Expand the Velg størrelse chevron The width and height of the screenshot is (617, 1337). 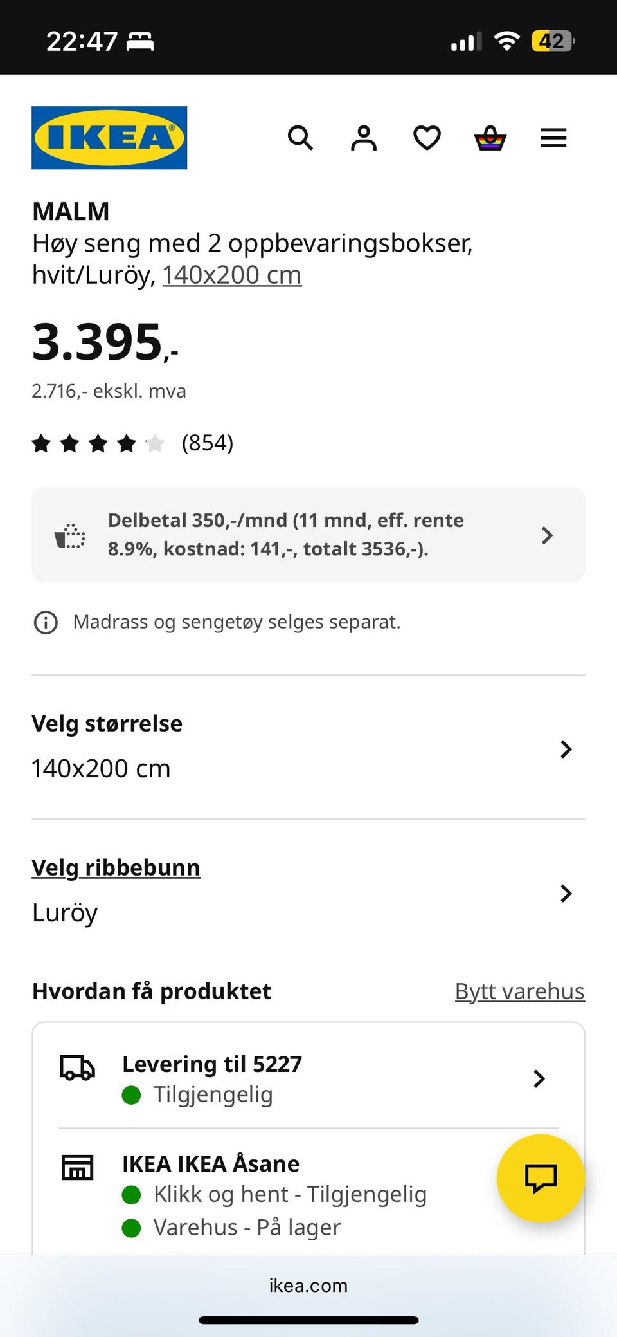(x=566, y=749)
